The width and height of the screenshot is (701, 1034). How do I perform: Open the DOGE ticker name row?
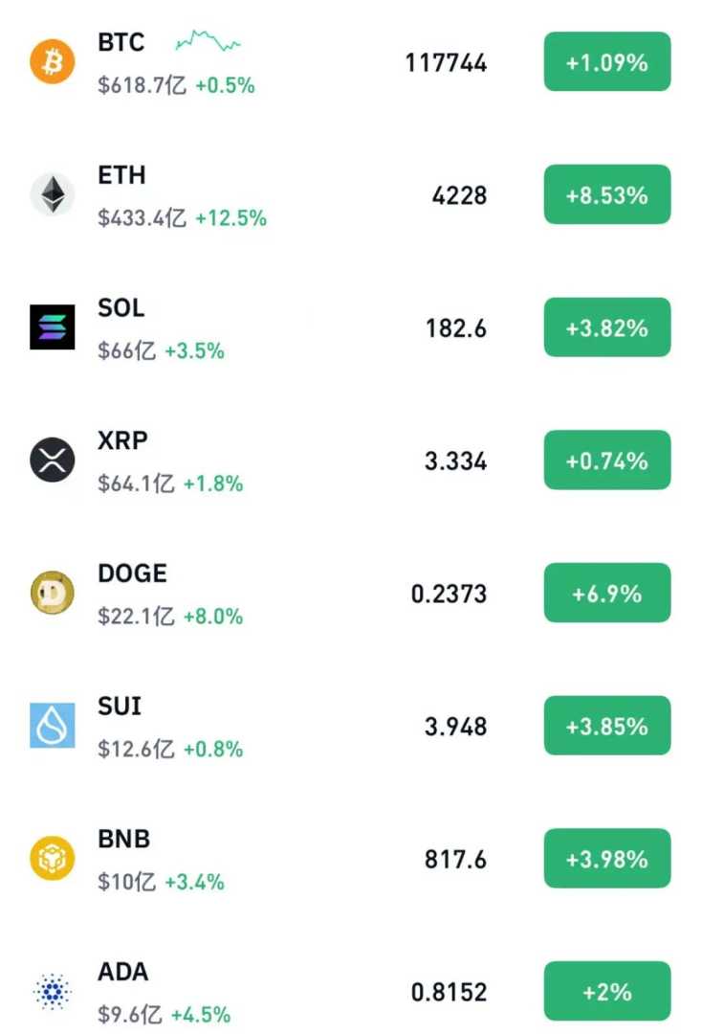[x=132, y=573]
